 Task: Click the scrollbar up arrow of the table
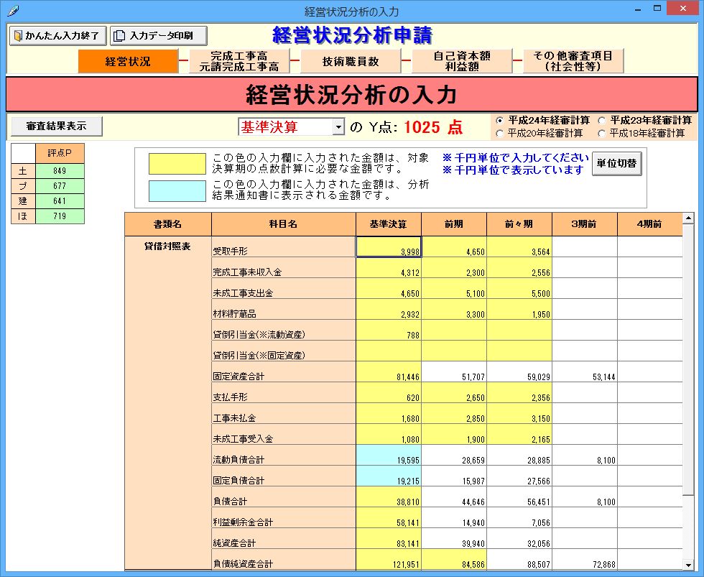click(x=688, y=218)
